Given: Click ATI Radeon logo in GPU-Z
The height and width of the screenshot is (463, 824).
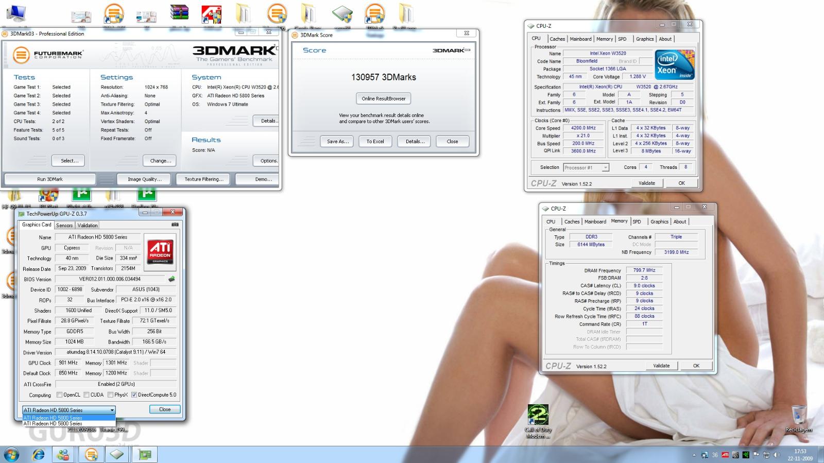Looking at the screenshot, I should click(x=160, y=252).
